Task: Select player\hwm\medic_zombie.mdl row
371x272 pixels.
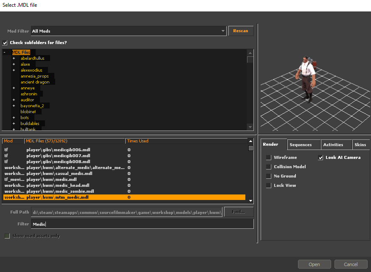Action: (124, 191)
